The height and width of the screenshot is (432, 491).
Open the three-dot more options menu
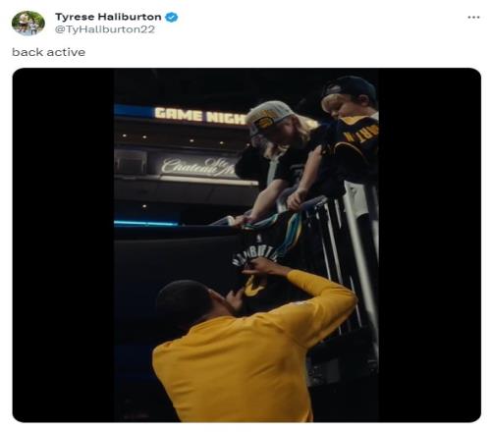click(x=473, y=17)
